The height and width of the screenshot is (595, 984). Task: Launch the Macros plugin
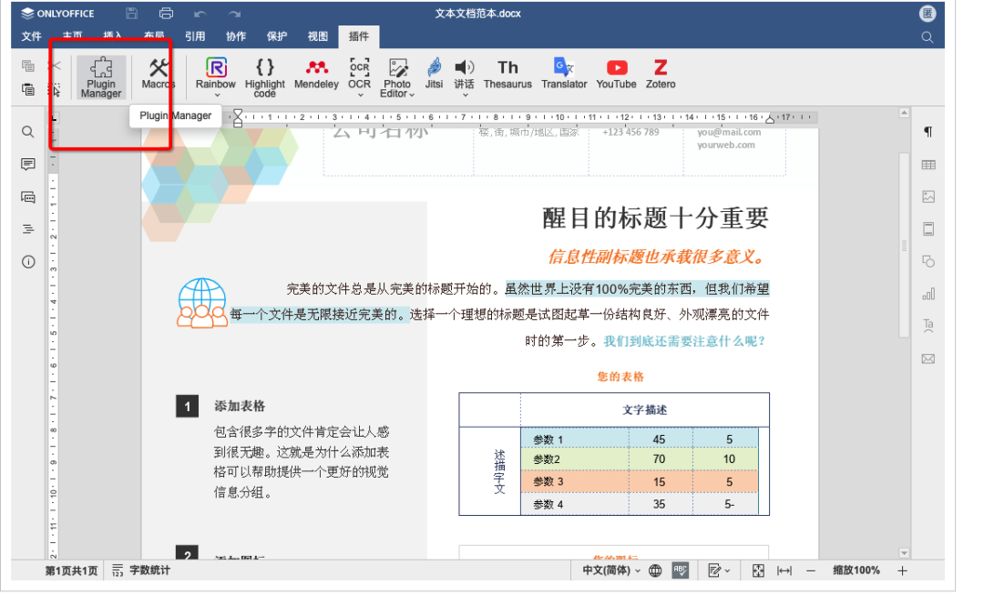click(x=159, y=73)
